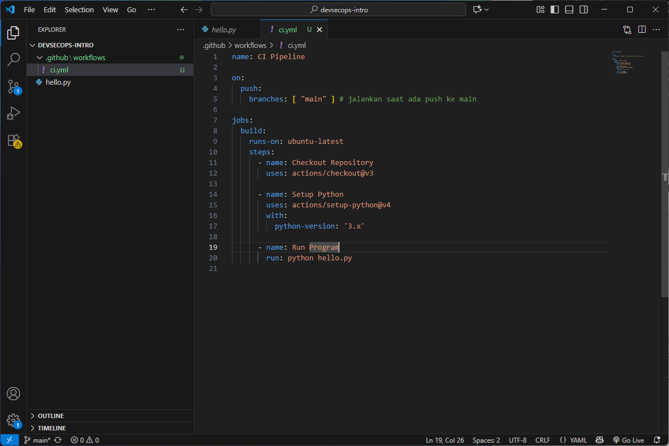Expand the OUTLINE section

(51, 416)
